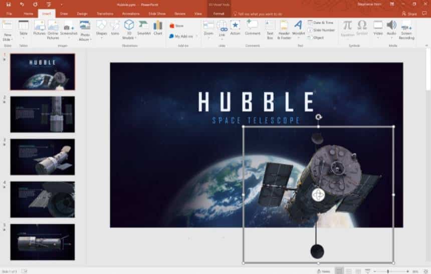
Task: Select slide 2 thumbnail
Action: [x=43, y=114]
